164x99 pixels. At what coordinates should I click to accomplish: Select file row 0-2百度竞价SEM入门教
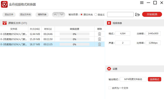tap(52, 39)
